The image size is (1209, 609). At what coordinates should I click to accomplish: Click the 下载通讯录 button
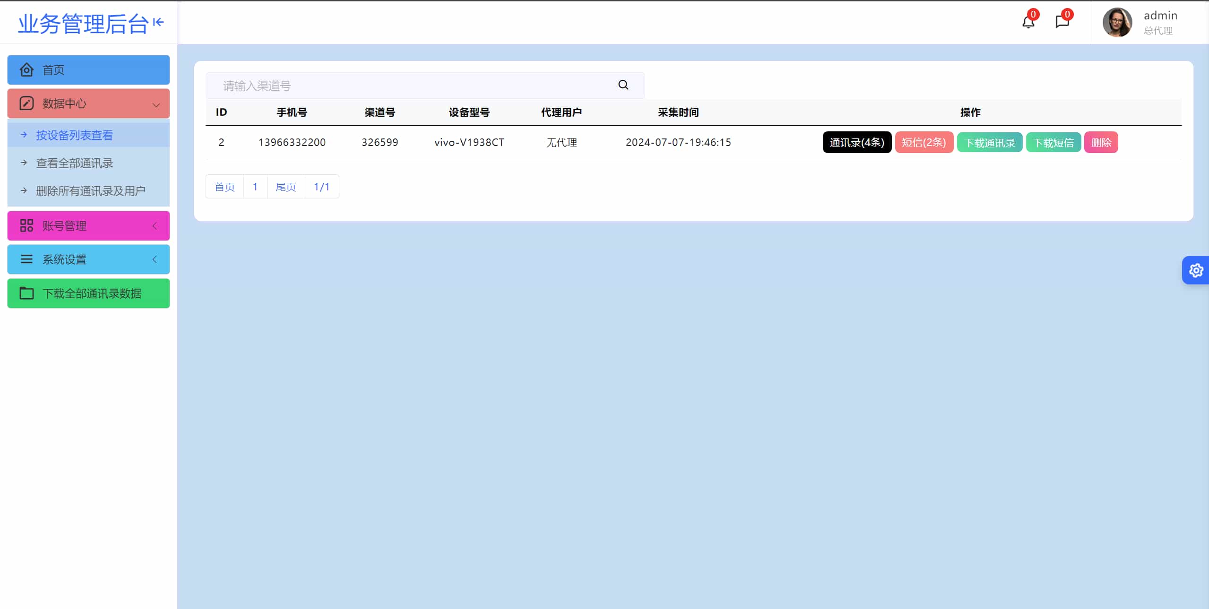(989, 142)
